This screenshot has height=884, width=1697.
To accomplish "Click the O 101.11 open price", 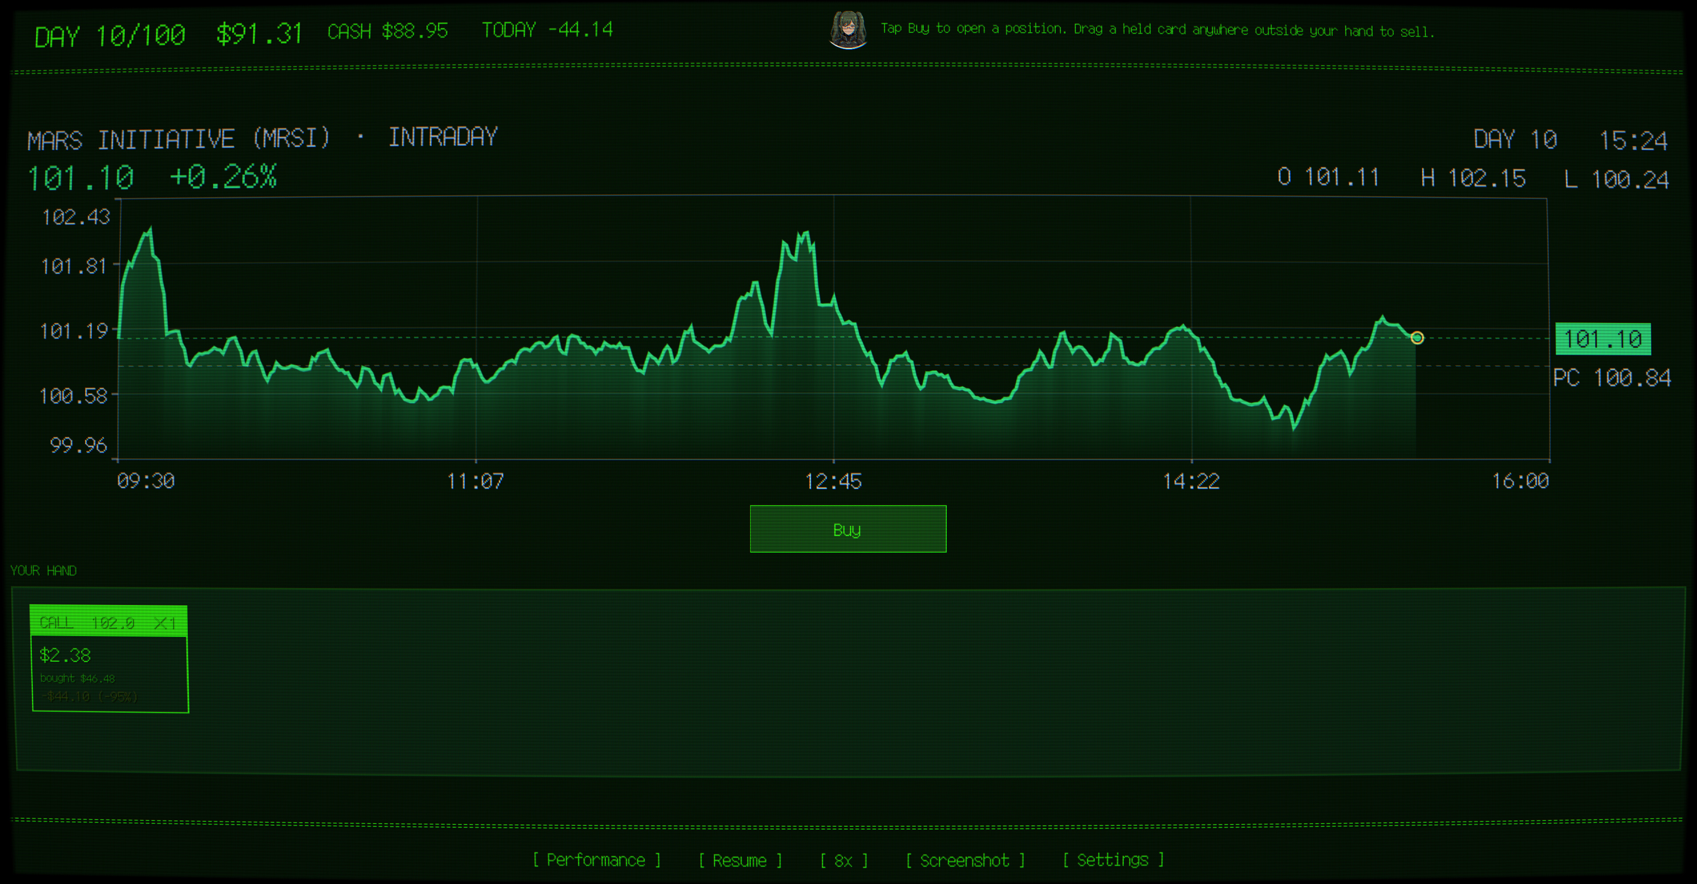I will (1328, 177).
